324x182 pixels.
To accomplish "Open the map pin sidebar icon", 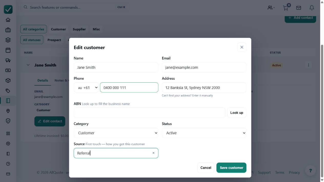I will 8,111.
